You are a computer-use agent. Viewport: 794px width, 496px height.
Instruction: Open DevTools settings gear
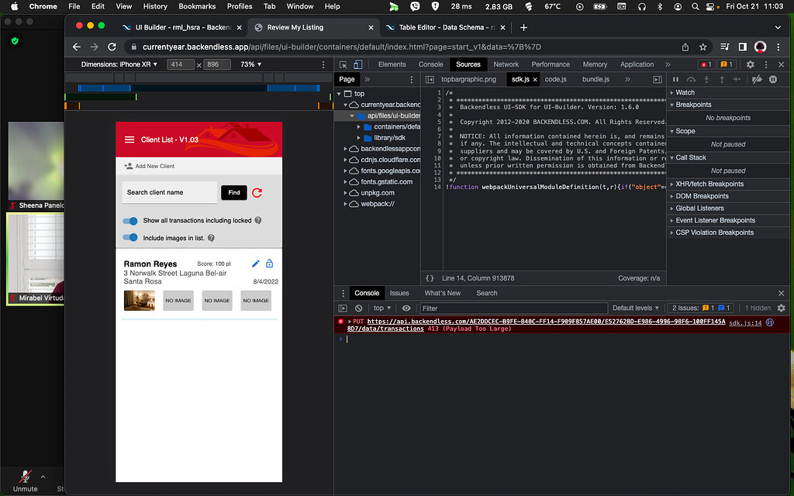750,65
